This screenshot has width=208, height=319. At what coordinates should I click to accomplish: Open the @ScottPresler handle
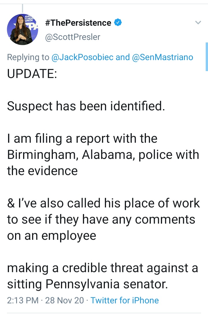point(73,37)
